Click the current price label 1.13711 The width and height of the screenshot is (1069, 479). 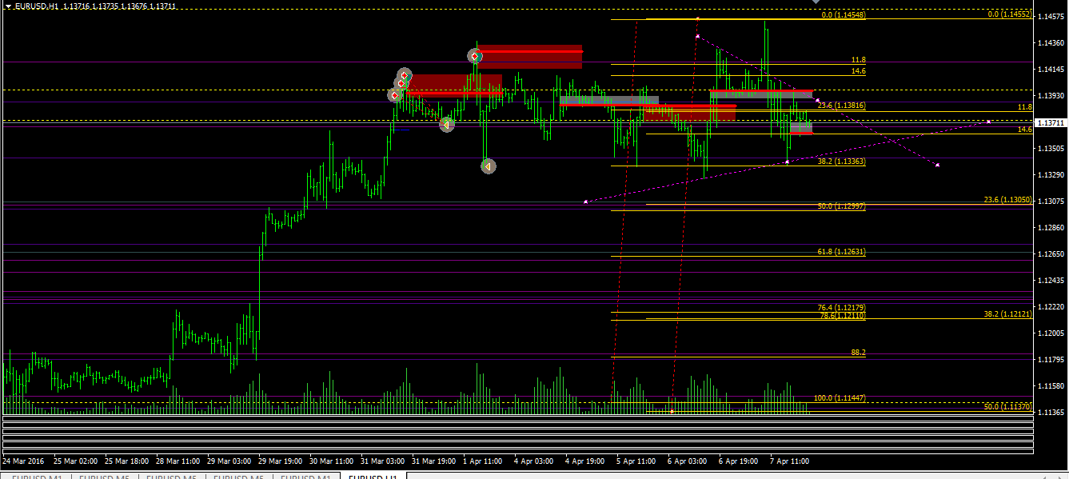(x=1051, y=122)
